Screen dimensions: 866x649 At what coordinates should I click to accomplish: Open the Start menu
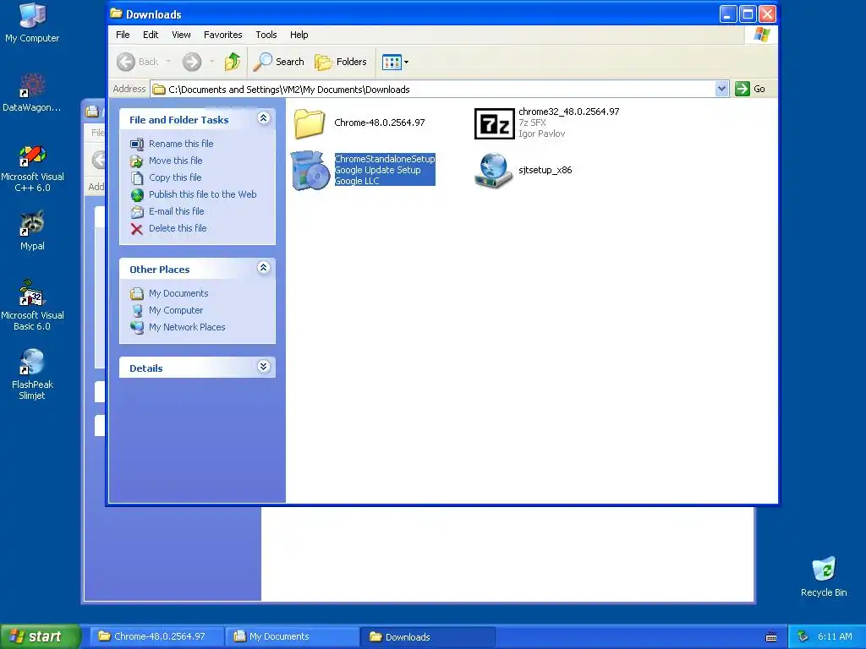point(39,636)
